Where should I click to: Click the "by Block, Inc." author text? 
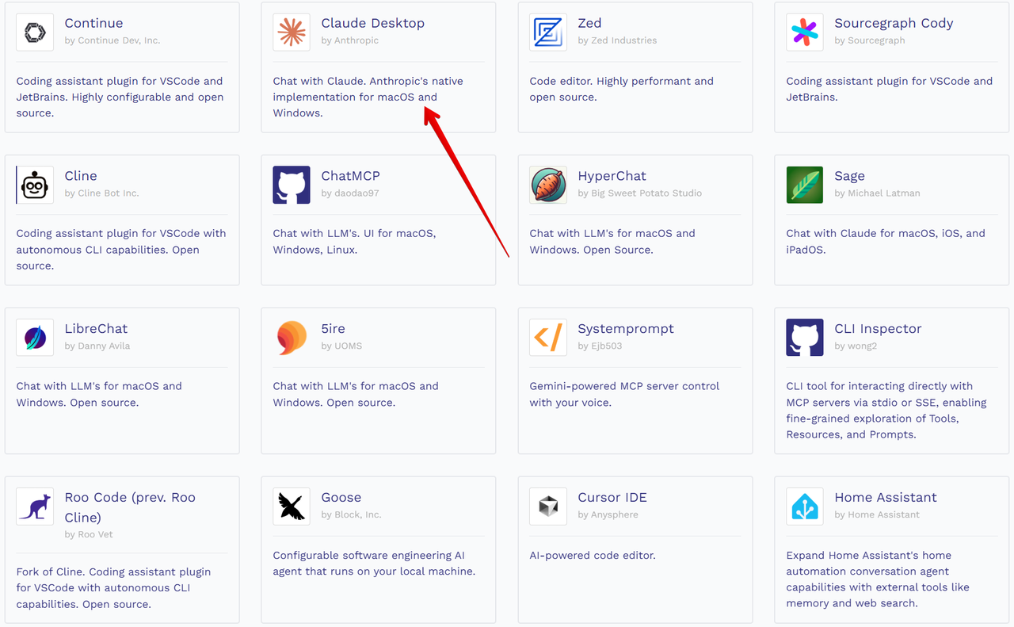(351, 515)
